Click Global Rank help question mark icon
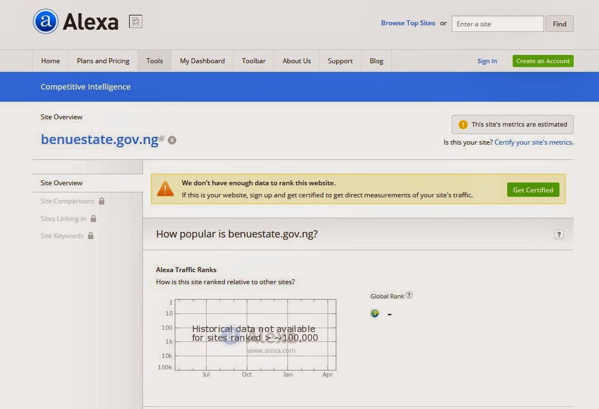The image size is (599, 409). (409, 295)
